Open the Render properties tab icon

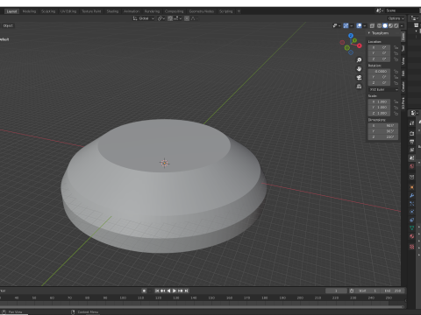click(x=411, y=134)
